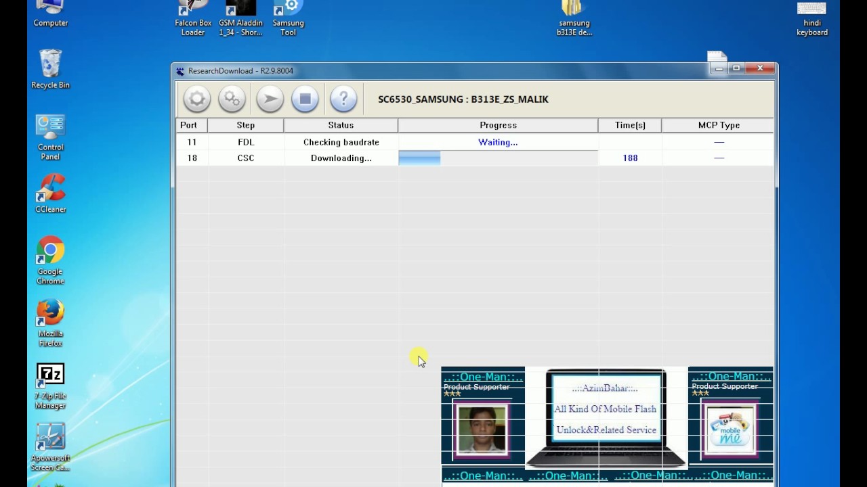Click the 'Downloading...' status cell
867x487 pixels.
[341, 158]
